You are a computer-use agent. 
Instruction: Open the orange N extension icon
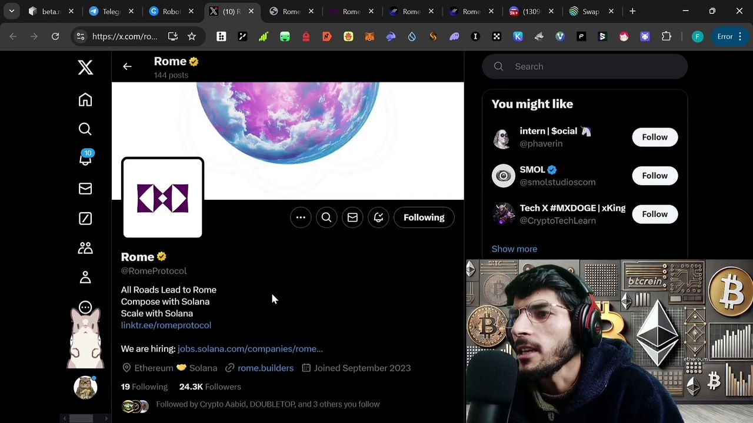pyautogui.click(x=327, y=36)
